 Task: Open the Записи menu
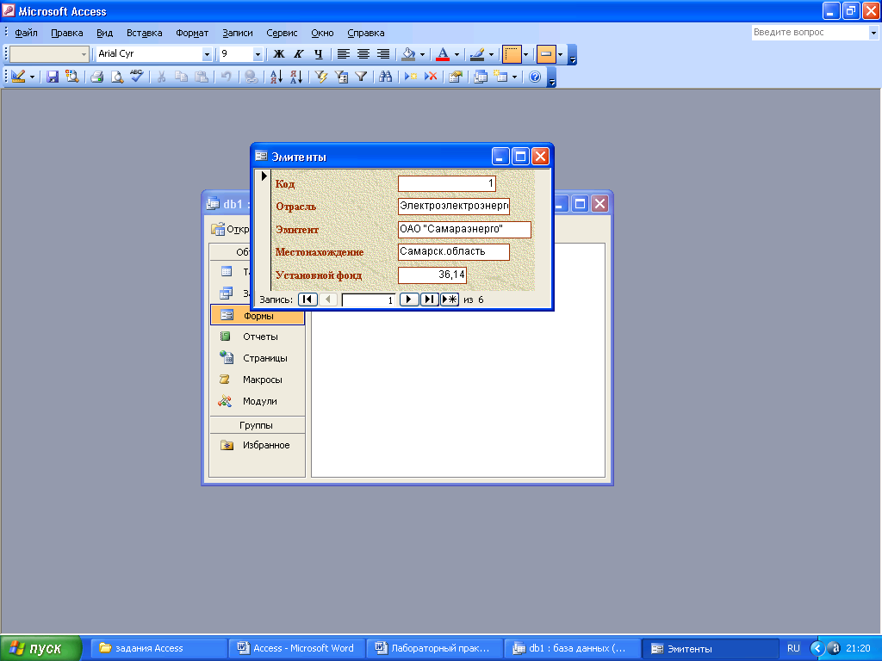point(238,33)
